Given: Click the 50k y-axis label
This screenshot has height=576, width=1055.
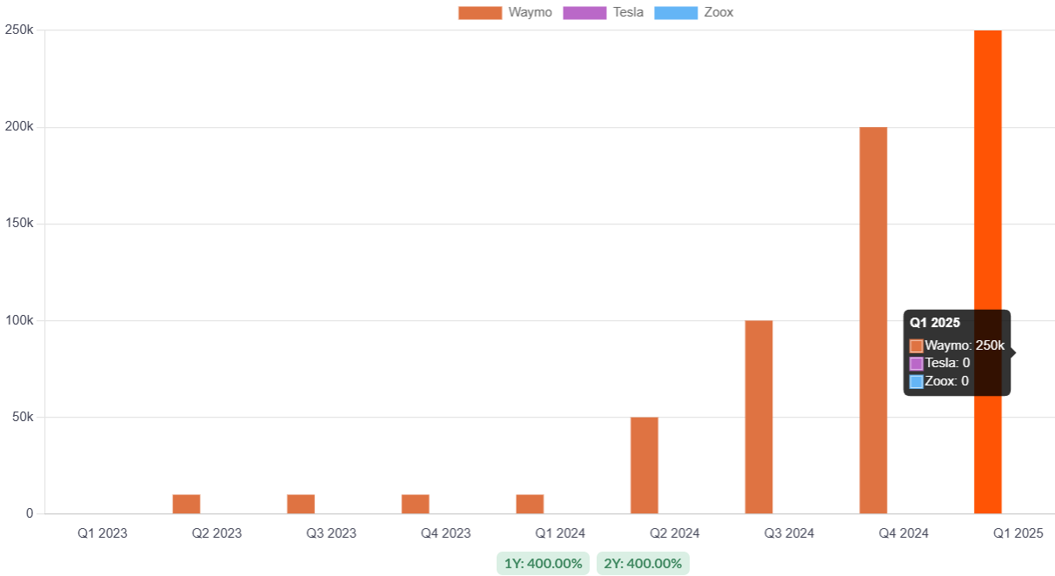Looking at the screenshot, I should pos(23,417).
